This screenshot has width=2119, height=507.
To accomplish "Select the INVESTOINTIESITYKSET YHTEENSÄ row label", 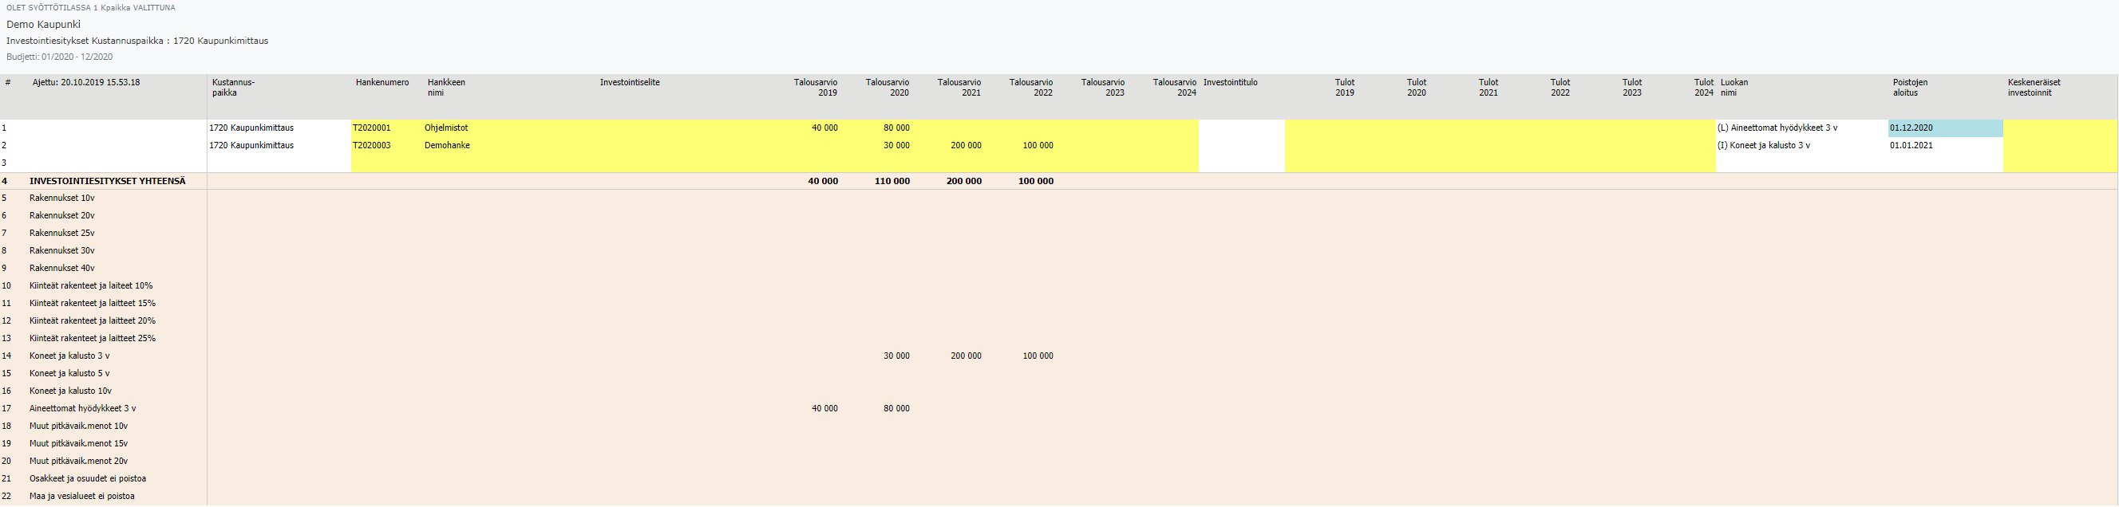I will (x=107, y=181).
